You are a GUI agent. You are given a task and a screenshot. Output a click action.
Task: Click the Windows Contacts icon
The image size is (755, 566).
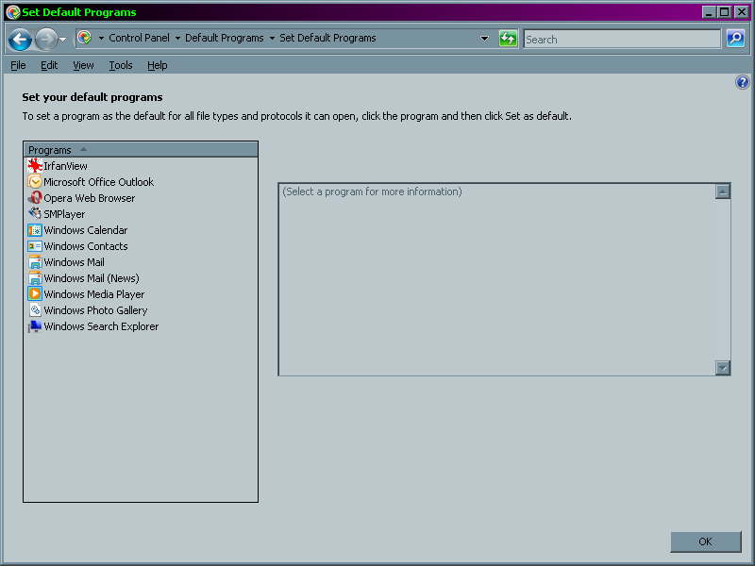coord(35,246)
